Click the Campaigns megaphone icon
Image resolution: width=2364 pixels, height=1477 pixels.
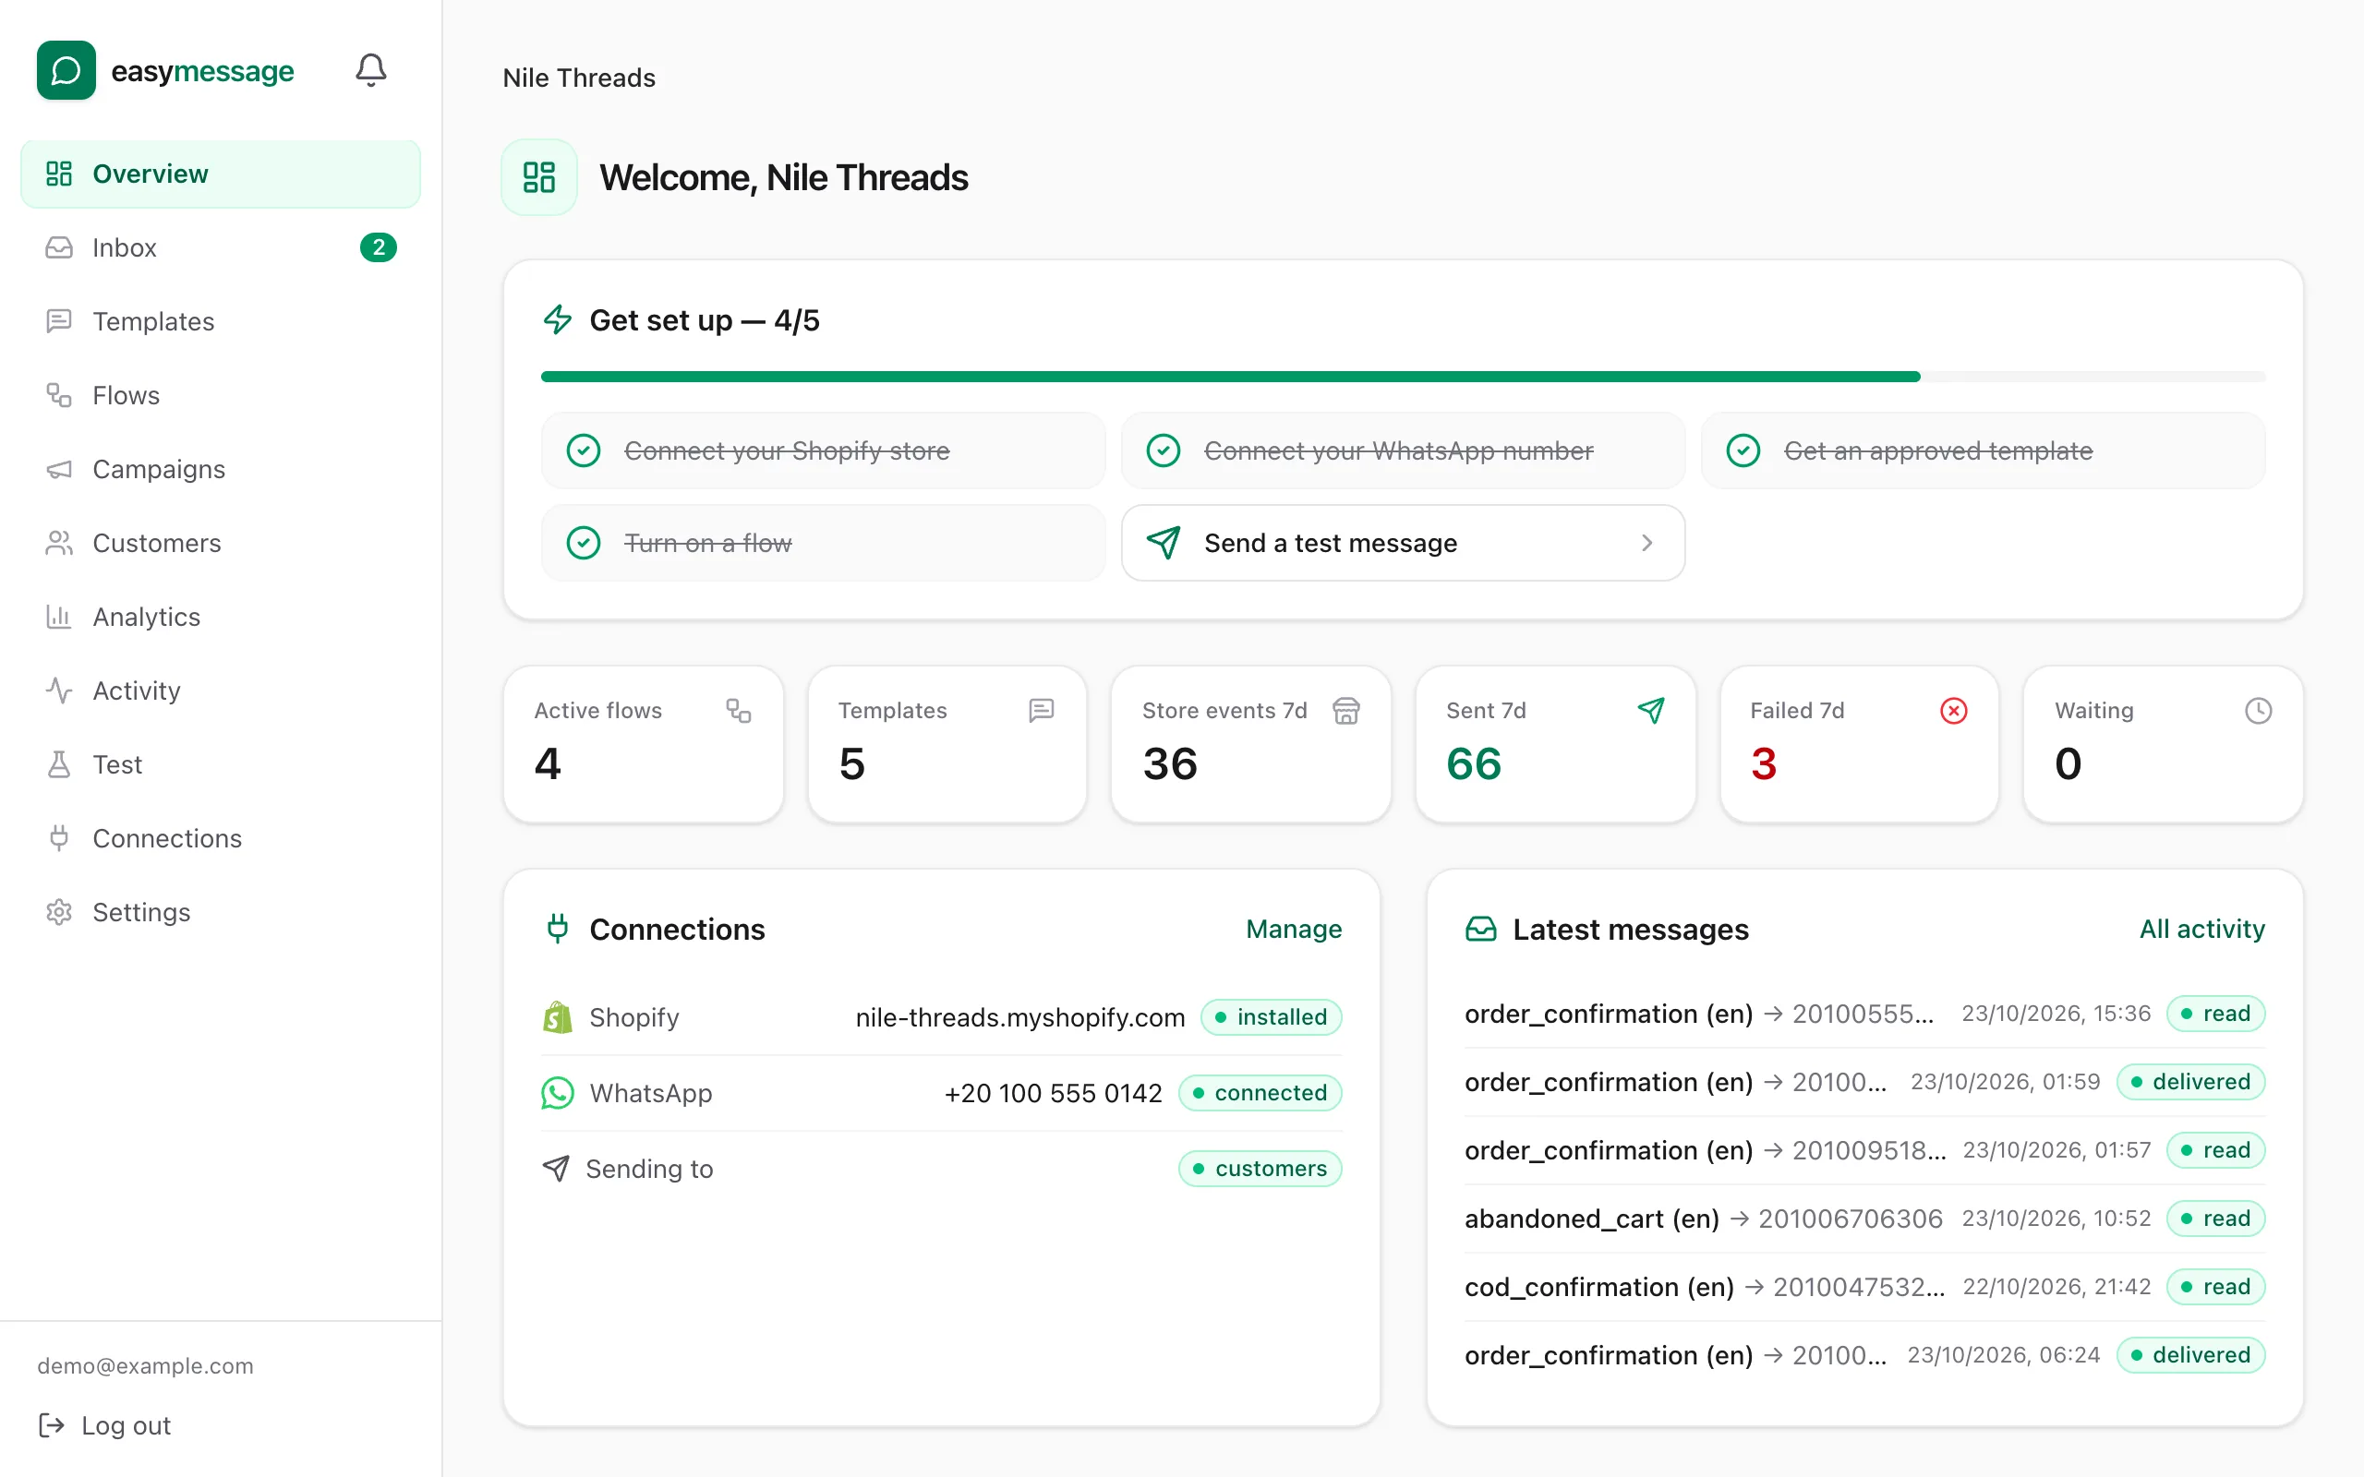58,470
